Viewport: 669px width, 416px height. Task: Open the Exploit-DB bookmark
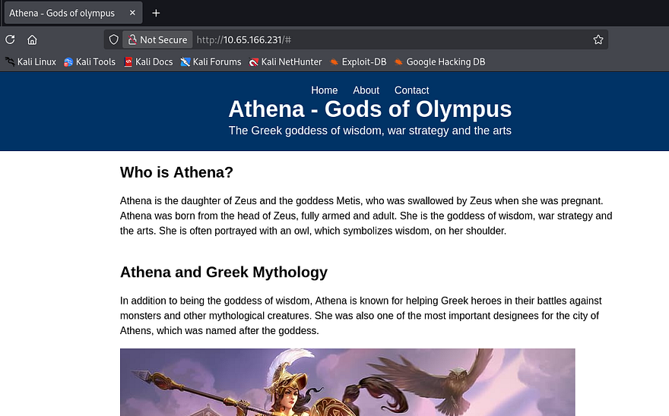[357, 62]
